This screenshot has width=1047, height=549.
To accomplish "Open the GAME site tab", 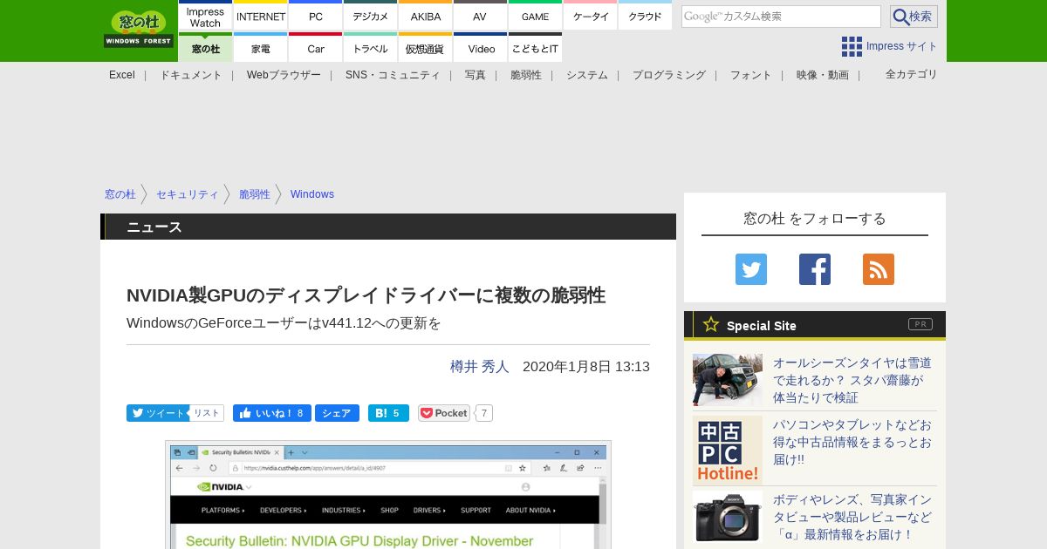I will click(x=535, y=17).
